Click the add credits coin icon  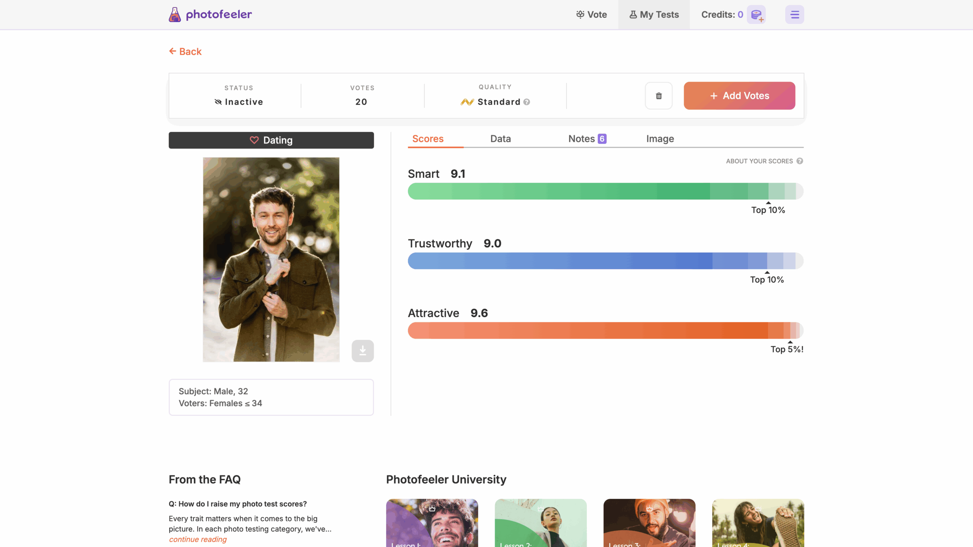[x=756, y=15]
